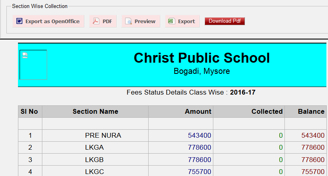
Task: Click the spreadsheet icon on Export
Action: tap(171, 21)
